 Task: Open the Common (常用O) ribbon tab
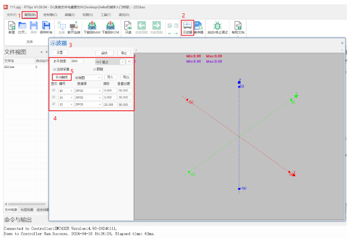pyautogui.click(x=30, y=15)
